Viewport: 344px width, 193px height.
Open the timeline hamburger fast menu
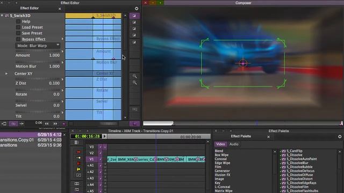76,143
